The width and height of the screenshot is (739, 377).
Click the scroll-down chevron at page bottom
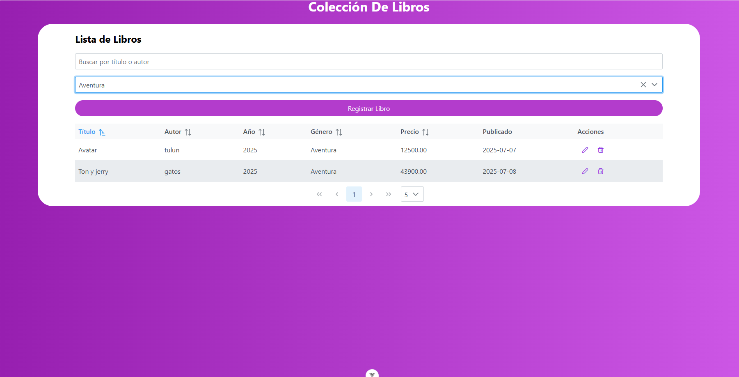tap(372, 374)
